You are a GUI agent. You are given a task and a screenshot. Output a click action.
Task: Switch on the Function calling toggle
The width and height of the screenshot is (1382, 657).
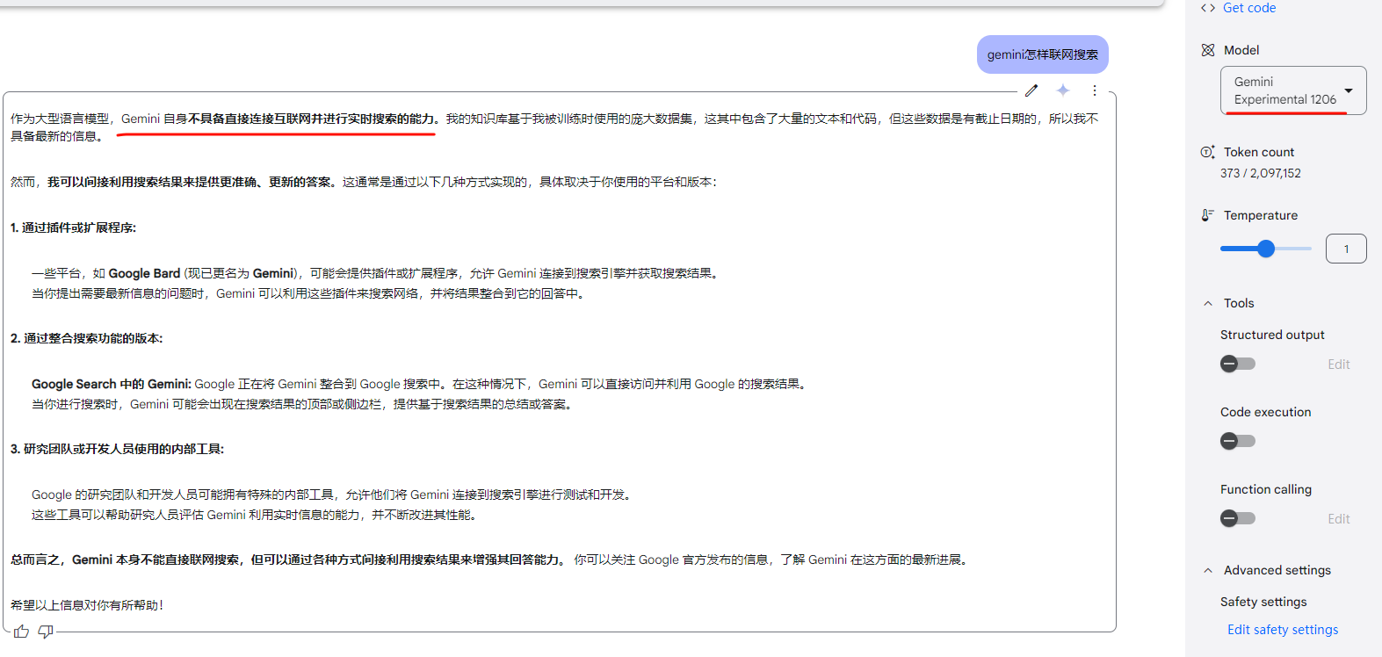coord(1238,518)
